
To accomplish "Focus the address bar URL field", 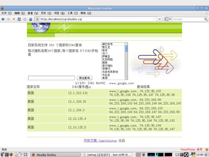I will [x=96, y=19].
